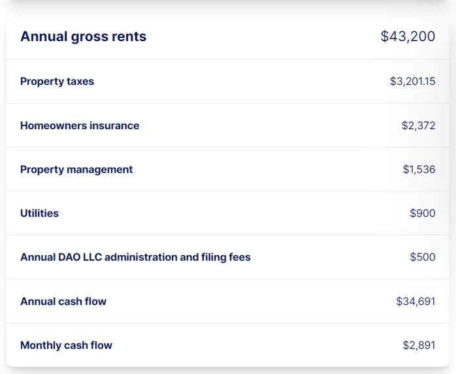Click the Property management label
The image size is (456, 374).
tap(76, 170)
